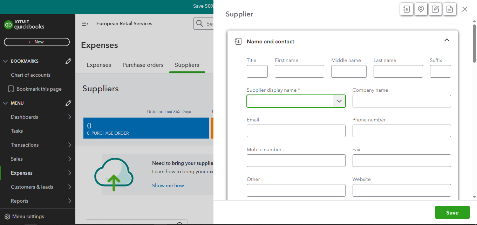
Task: Click the scrollbar down arrow
Action: pos(474,197)
